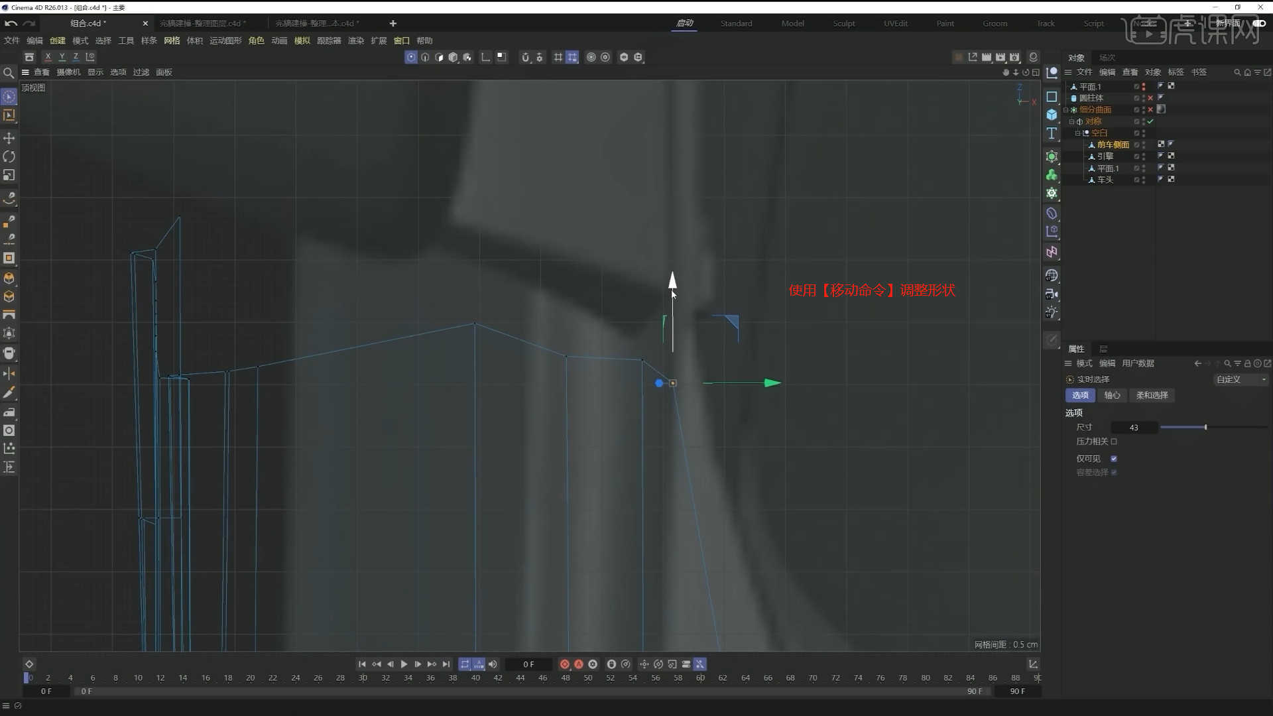Select the Move tool in left toolbar
Screen dimensions: 1273x716
coord(9,138)
